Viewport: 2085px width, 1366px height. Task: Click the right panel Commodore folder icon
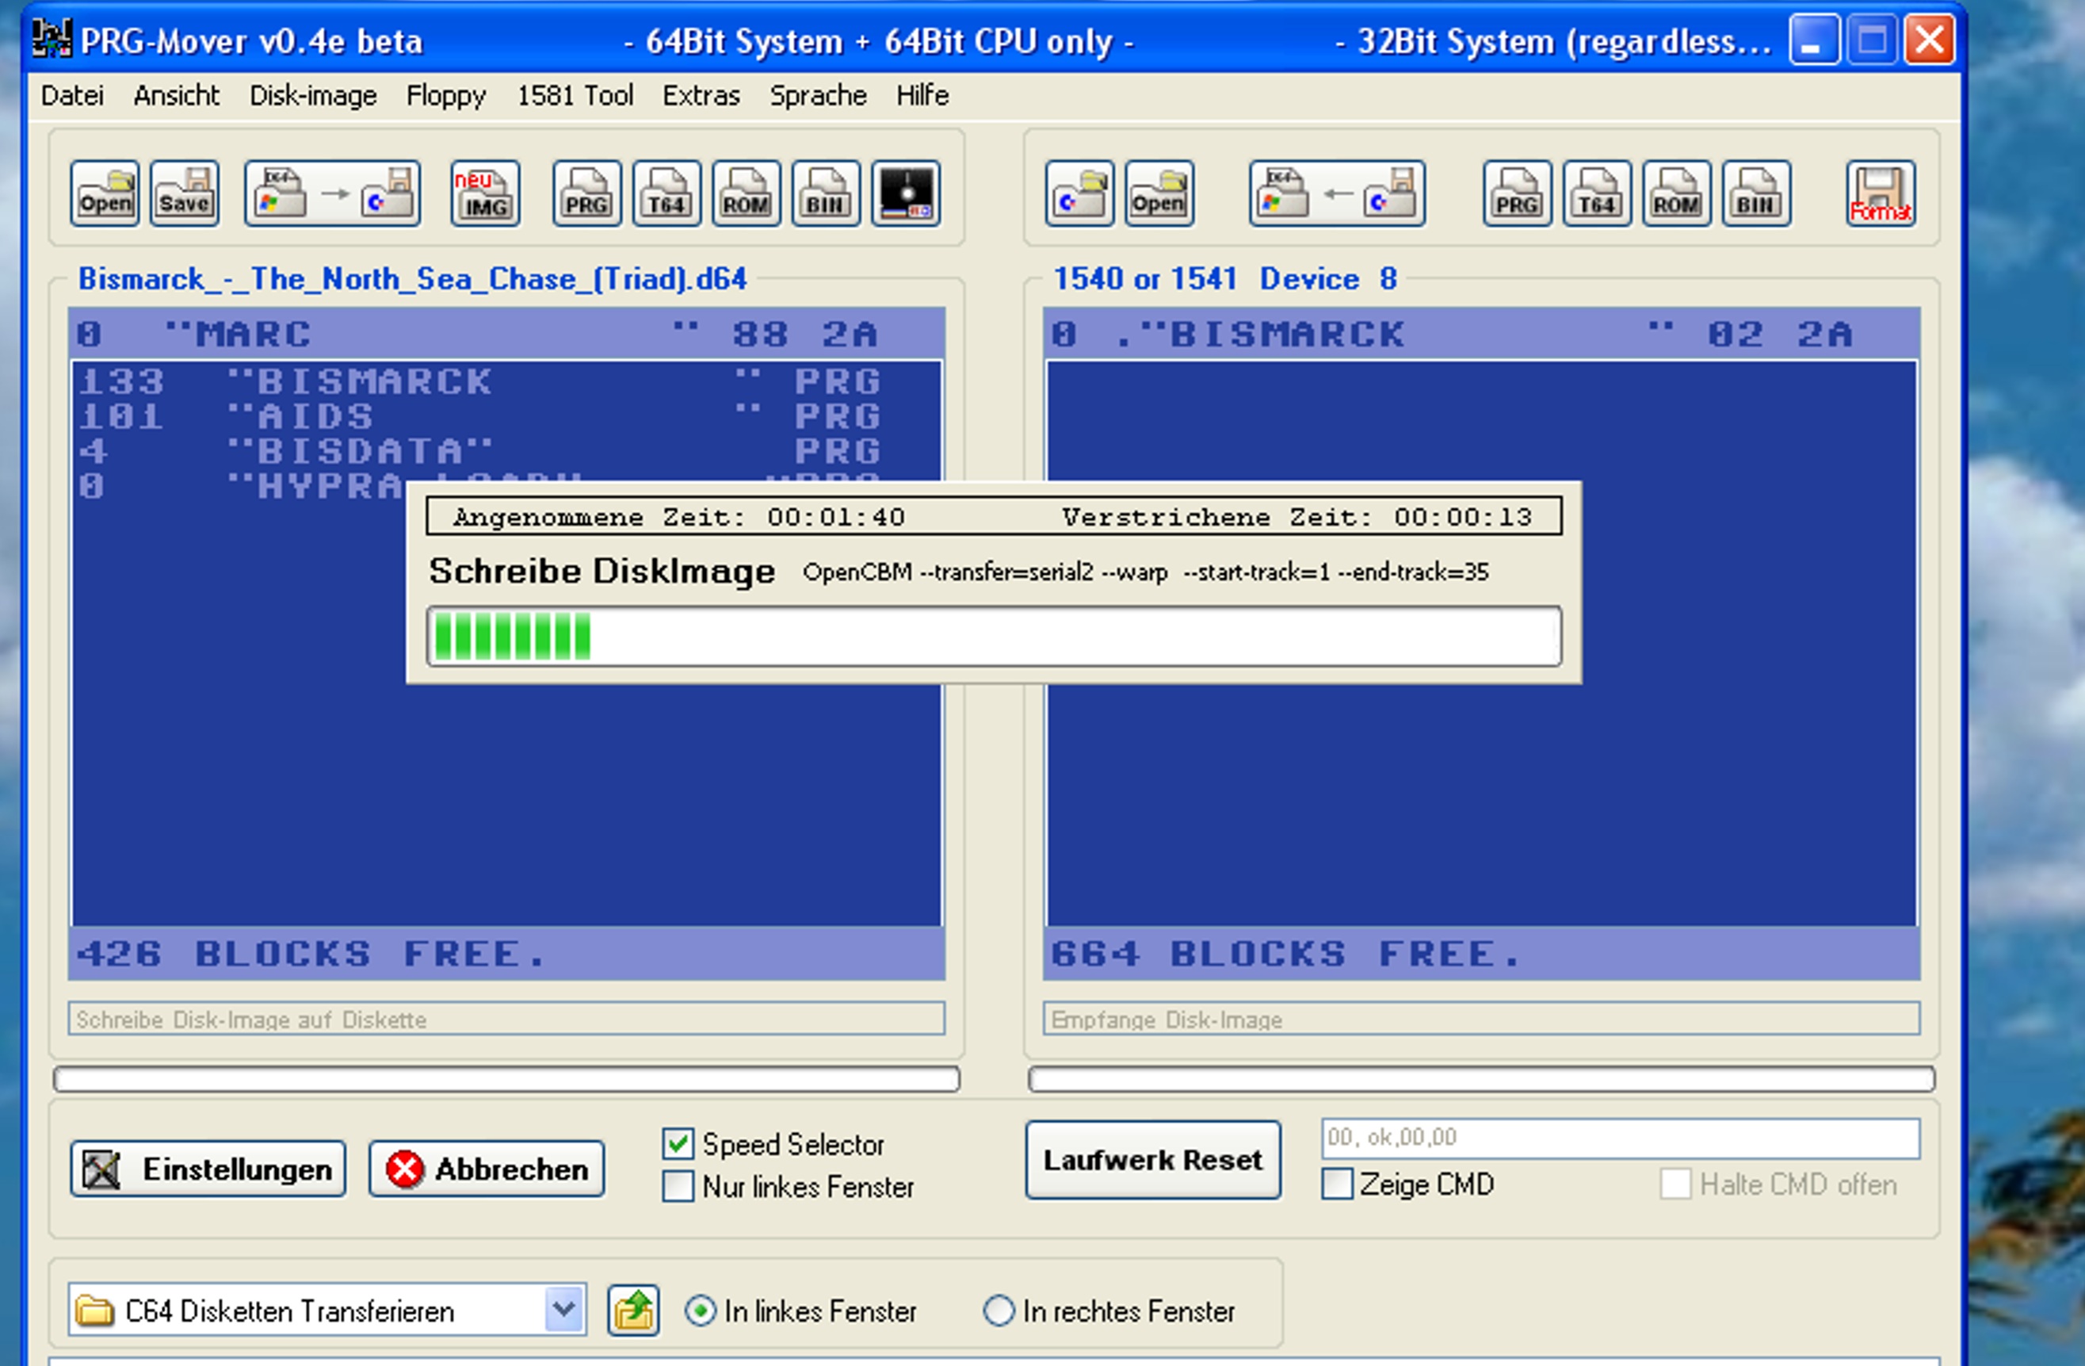[x=1079, y=193]
